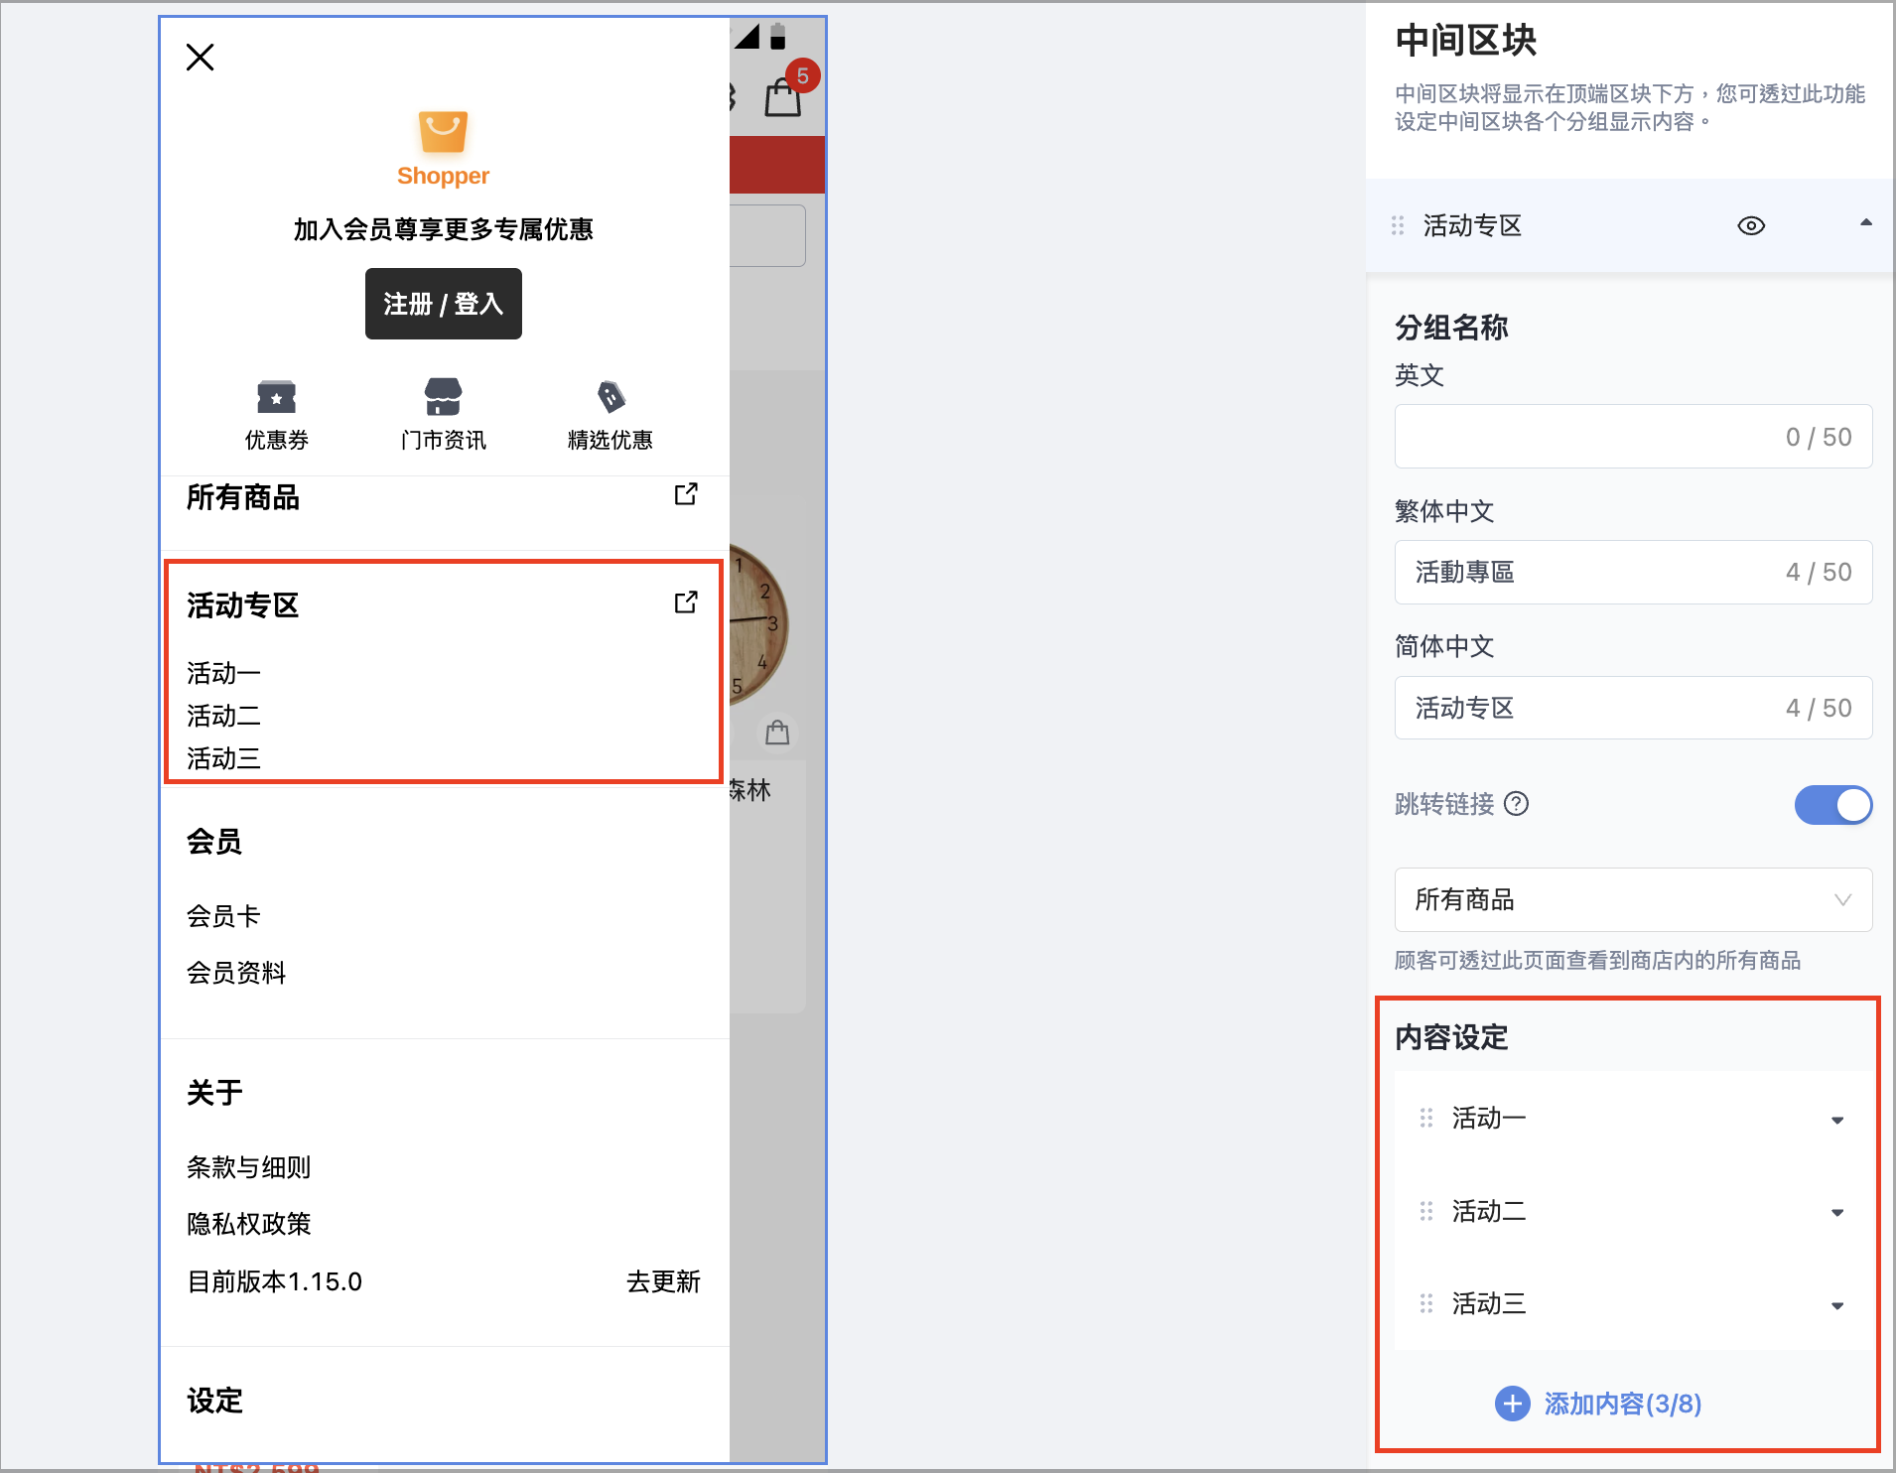Tap the Shopper logo
The height and width of the screenshot is (1473, 1896).
tap(443, 148)
